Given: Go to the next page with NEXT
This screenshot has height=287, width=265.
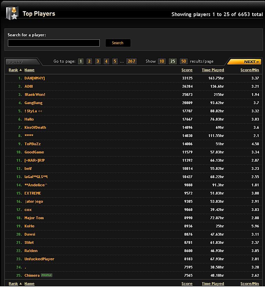Looking at the screenshot, I should click(244, 62).
